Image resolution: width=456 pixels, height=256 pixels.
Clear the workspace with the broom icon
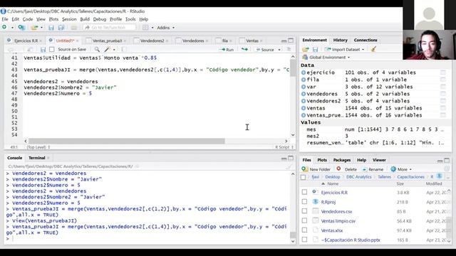pyautogui.click(x=373, y=49)
